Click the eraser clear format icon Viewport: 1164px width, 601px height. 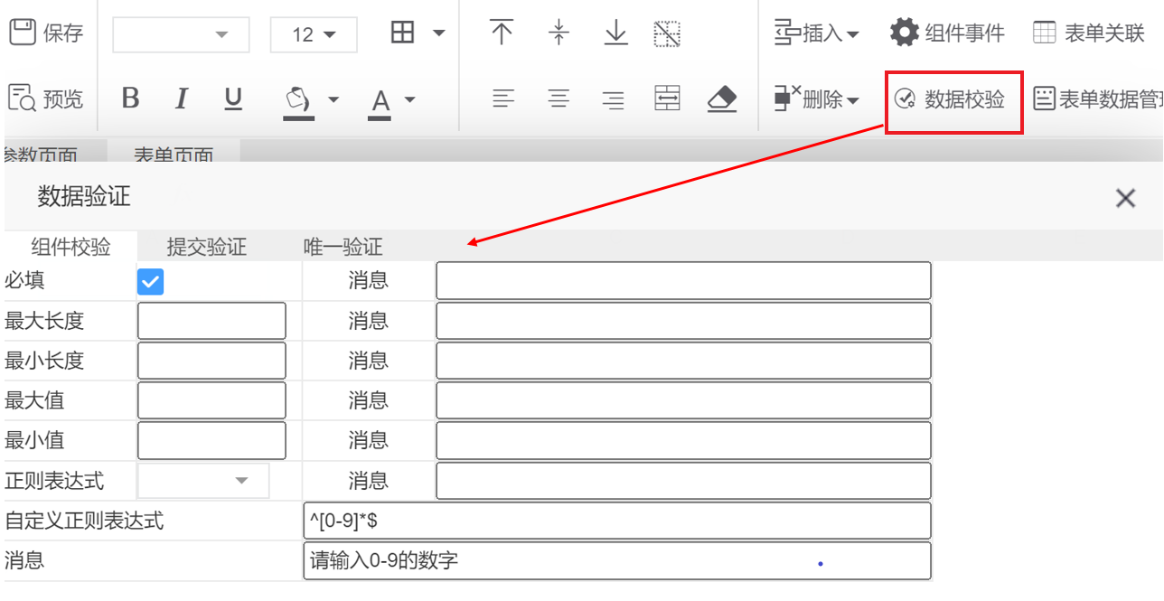[722, 99]
